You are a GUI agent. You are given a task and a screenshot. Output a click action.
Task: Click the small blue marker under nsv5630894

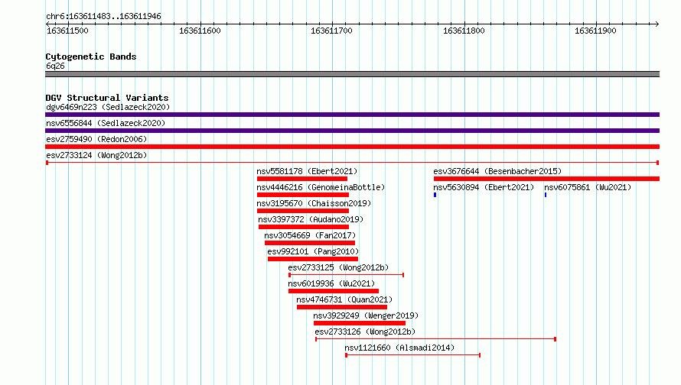point(435,195)
